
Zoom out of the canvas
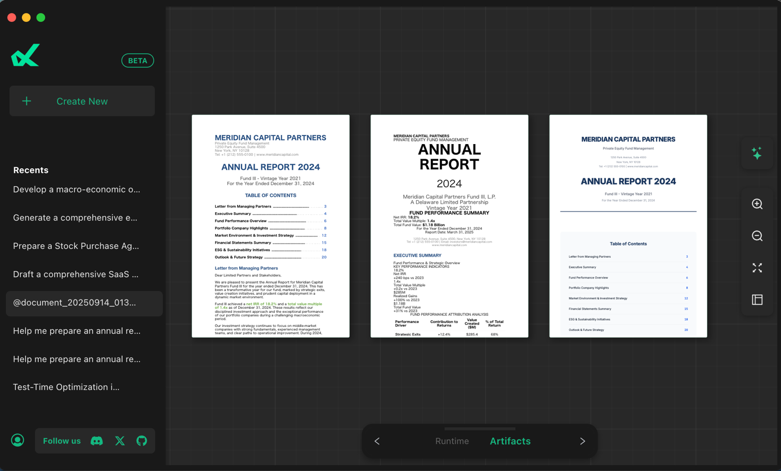tap(757, 236)
